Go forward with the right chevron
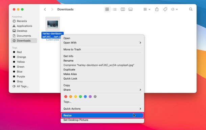 point(52,9)
